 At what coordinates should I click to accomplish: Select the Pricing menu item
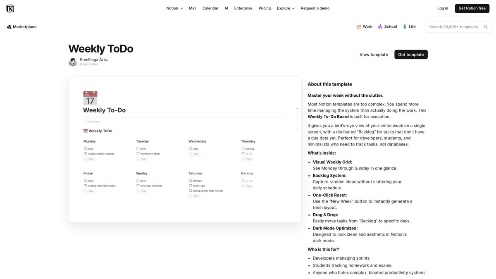pyautogui.click(x=264, y=8)
